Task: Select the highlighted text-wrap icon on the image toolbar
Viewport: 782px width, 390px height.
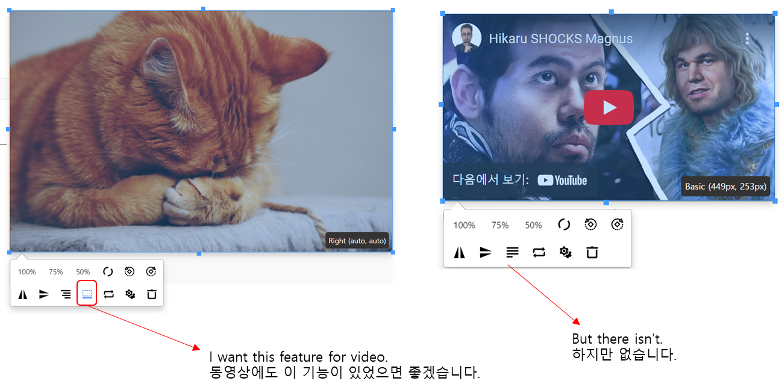Action: point(87,294)
